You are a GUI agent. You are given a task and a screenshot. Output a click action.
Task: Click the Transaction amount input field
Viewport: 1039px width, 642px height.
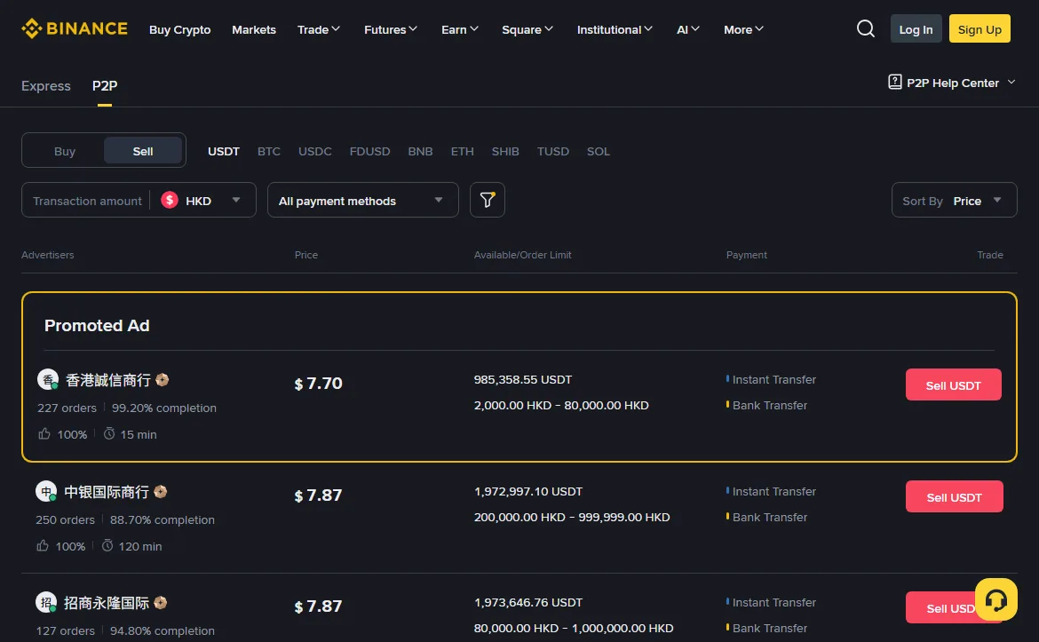(x=87, y=200)
